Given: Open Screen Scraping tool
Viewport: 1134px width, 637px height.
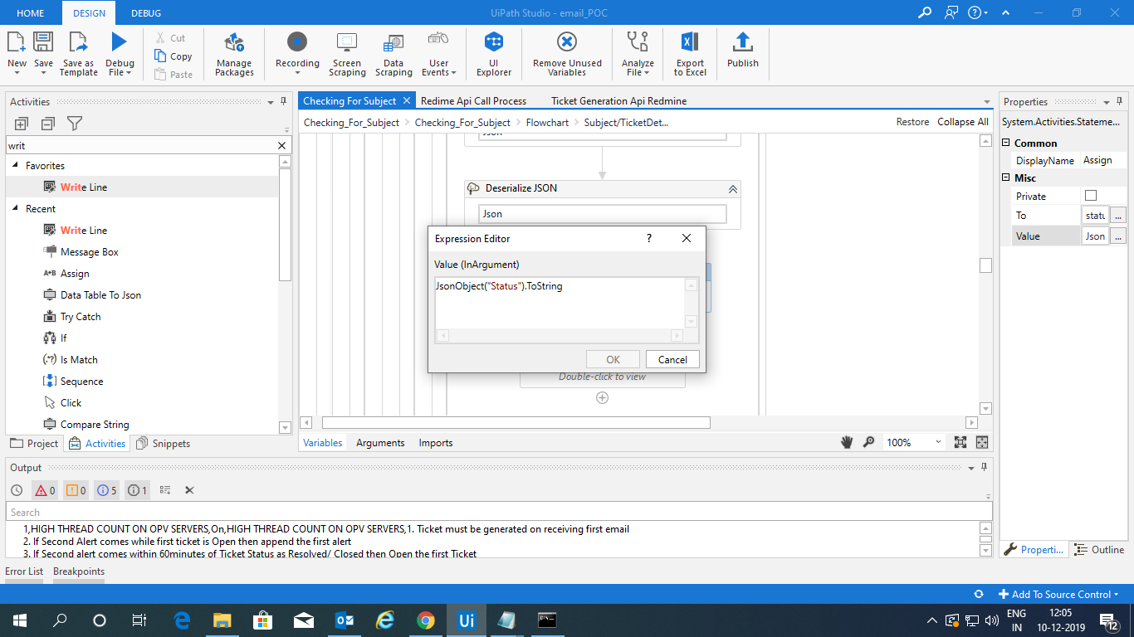Looking at the screenshot, I should 346,54.
